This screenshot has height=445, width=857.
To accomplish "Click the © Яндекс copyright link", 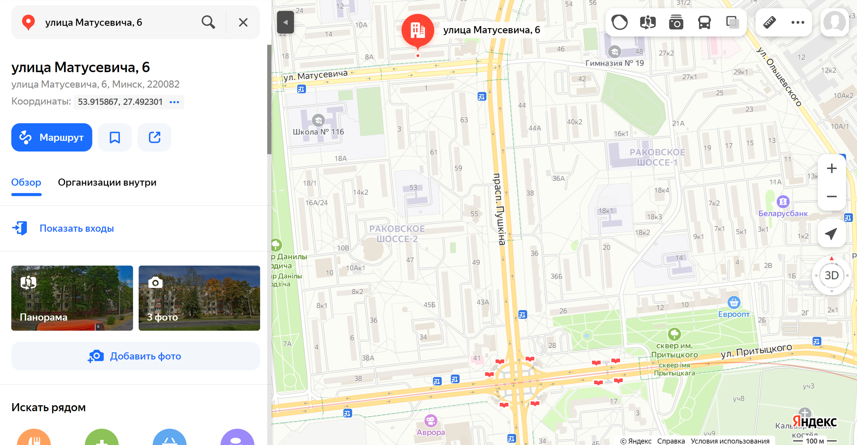I will click(x=636, y=441).
